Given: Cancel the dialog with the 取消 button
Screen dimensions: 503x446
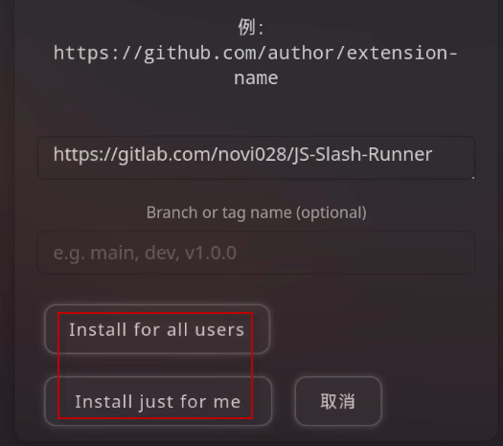Looking at the screenshot, I should tap(338, 401).
